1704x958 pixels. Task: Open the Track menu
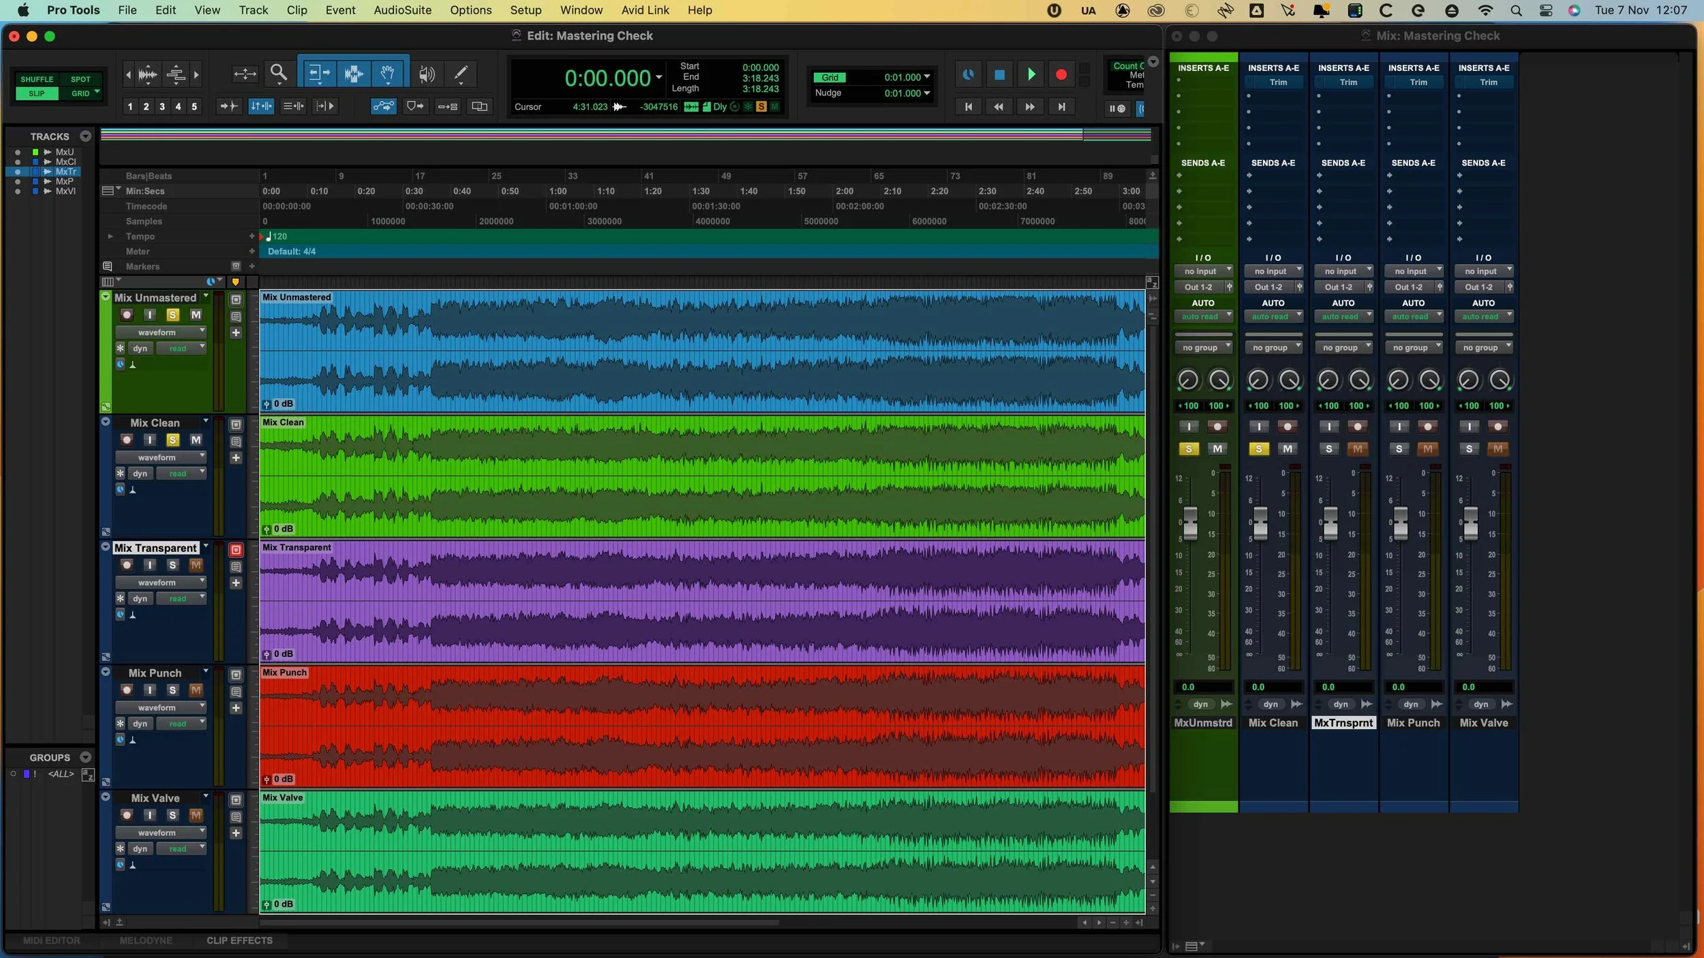(x=253, y=10)
